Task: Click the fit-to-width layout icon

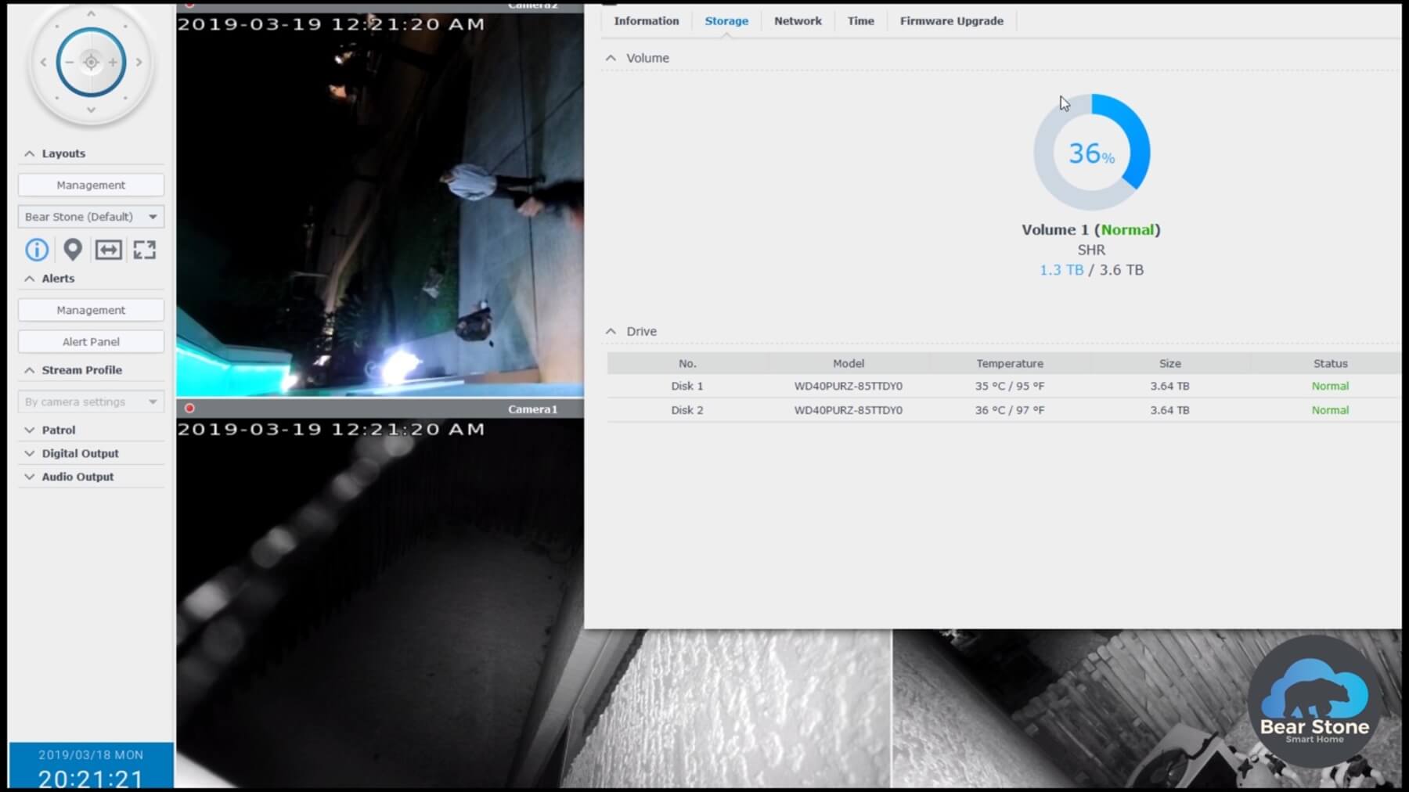Action: [x=109, y=250]
